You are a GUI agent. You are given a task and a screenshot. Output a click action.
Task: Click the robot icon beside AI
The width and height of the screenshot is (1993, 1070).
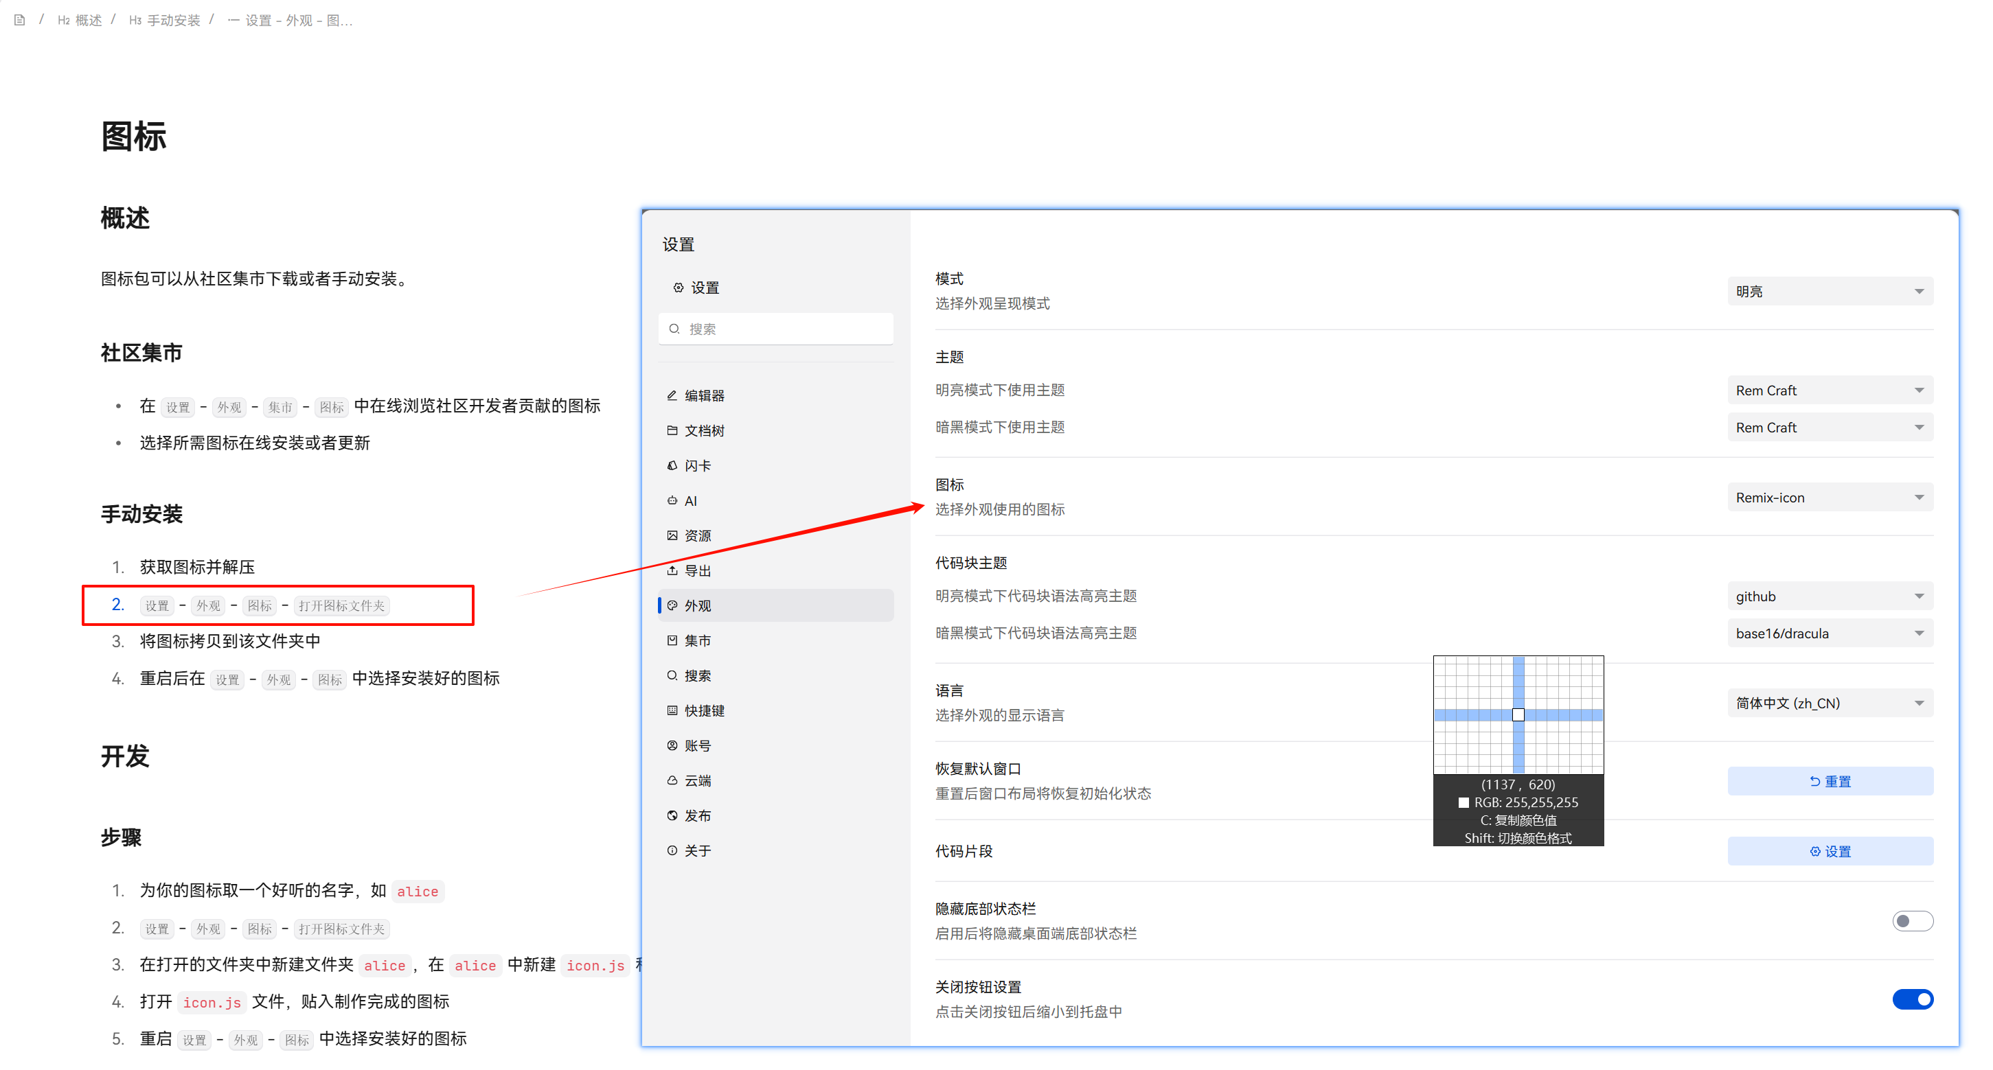[x=672, y=500]
